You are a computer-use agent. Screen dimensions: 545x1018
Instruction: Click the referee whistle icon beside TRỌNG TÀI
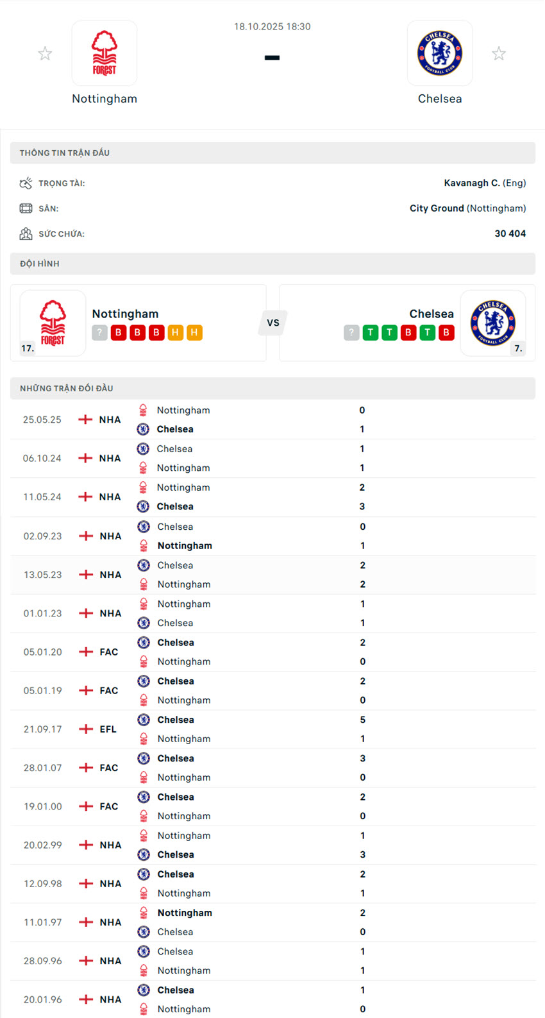pos(26,183)
